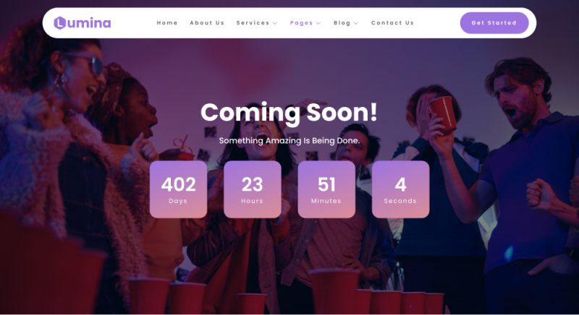Open the Home menu item

167,23
